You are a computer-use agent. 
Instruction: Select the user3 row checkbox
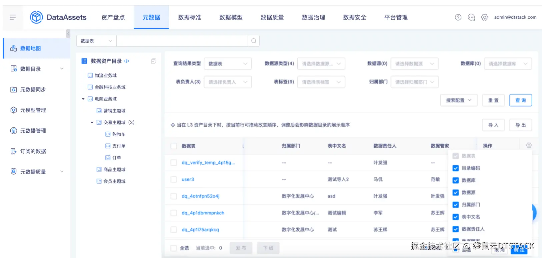pos(174,180)
